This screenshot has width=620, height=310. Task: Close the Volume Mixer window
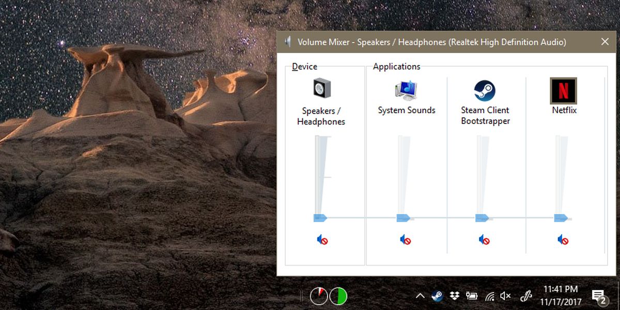(605, 42)
